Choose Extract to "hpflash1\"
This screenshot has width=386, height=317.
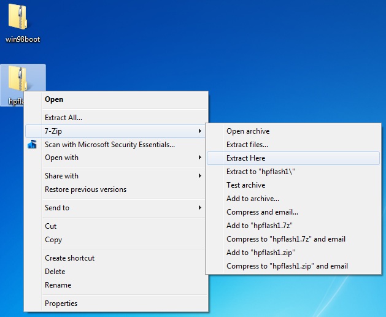tap(293, 172)
